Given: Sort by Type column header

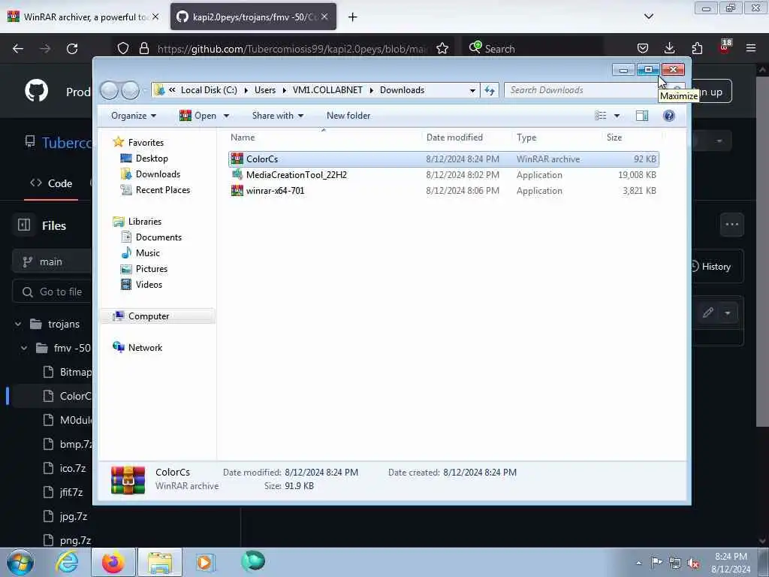Looking at the screenshot, I should coord(556,137).
